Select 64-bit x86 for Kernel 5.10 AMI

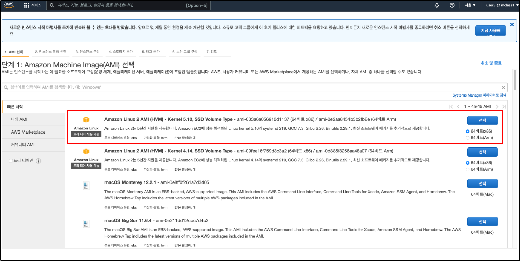coord(468,132)
